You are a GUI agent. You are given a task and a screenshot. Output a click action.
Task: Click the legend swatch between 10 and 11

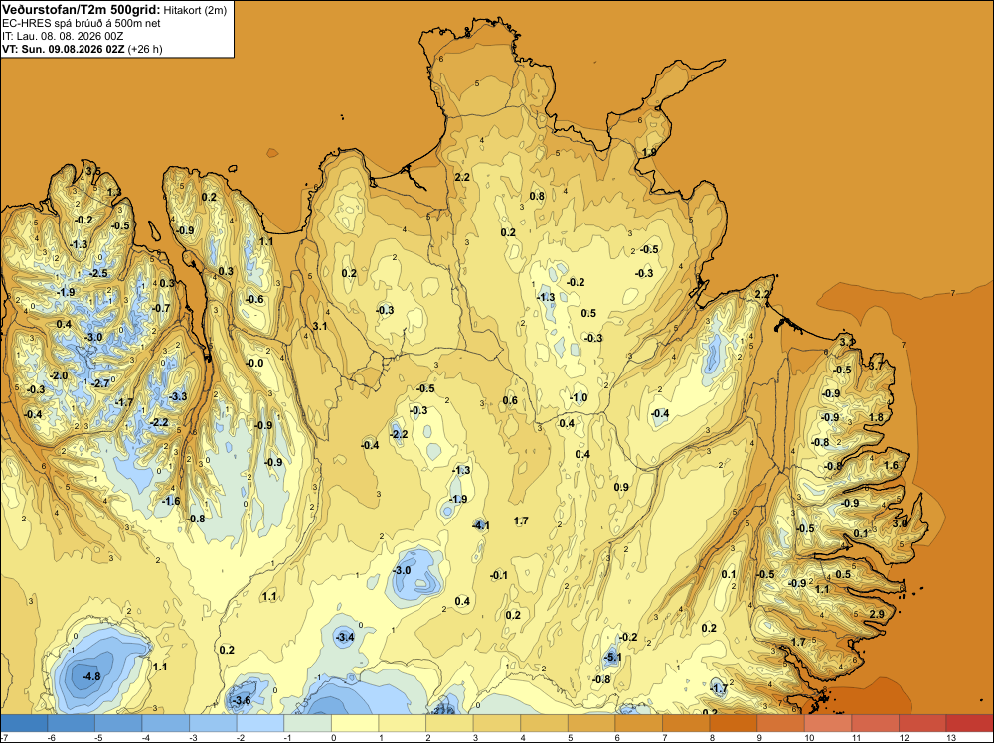(x=828, y=723)
